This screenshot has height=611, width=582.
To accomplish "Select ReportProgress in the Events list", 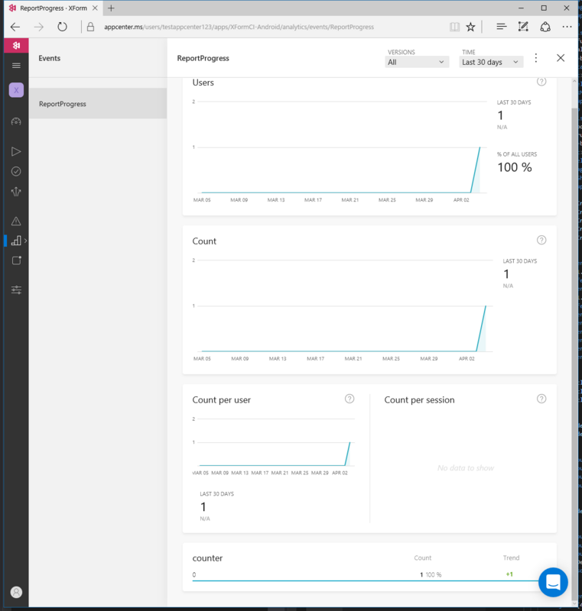I will (98, 104).
